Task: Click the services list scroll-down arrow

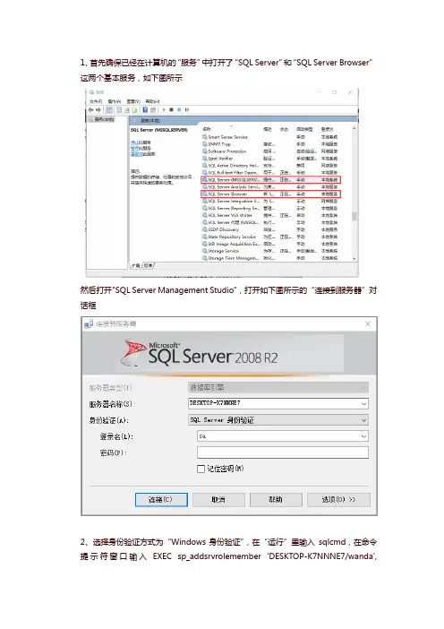Action: pos(354,259)
